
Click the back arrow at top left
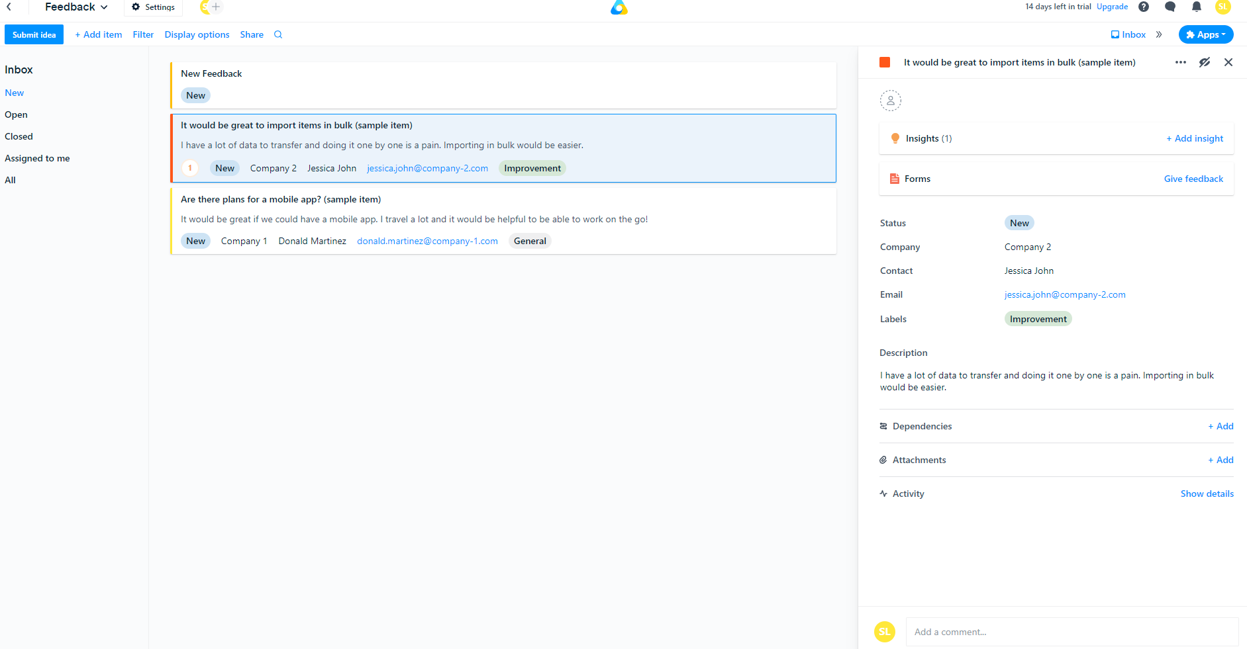(x=9, y=7)
